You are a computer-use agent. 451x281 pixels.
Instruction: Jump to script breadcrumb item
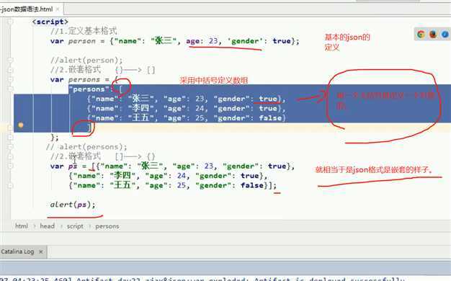click(75, 226)
